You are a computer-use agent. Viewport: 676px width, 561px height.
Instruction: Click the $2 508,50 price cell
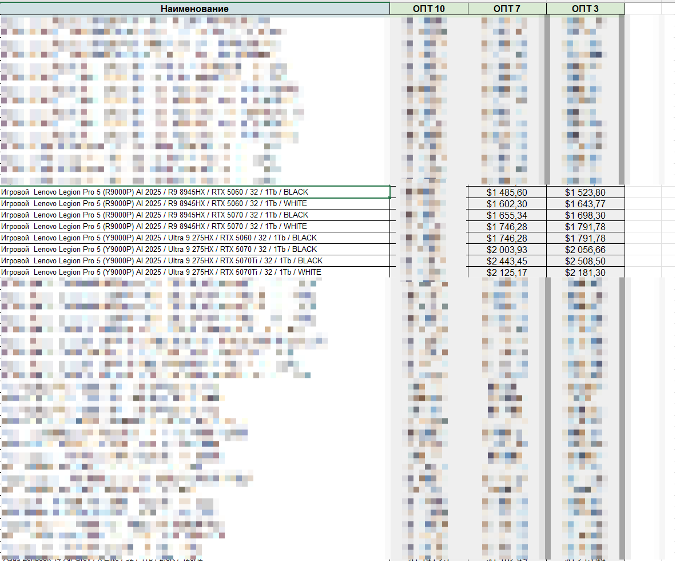[585, 261]
